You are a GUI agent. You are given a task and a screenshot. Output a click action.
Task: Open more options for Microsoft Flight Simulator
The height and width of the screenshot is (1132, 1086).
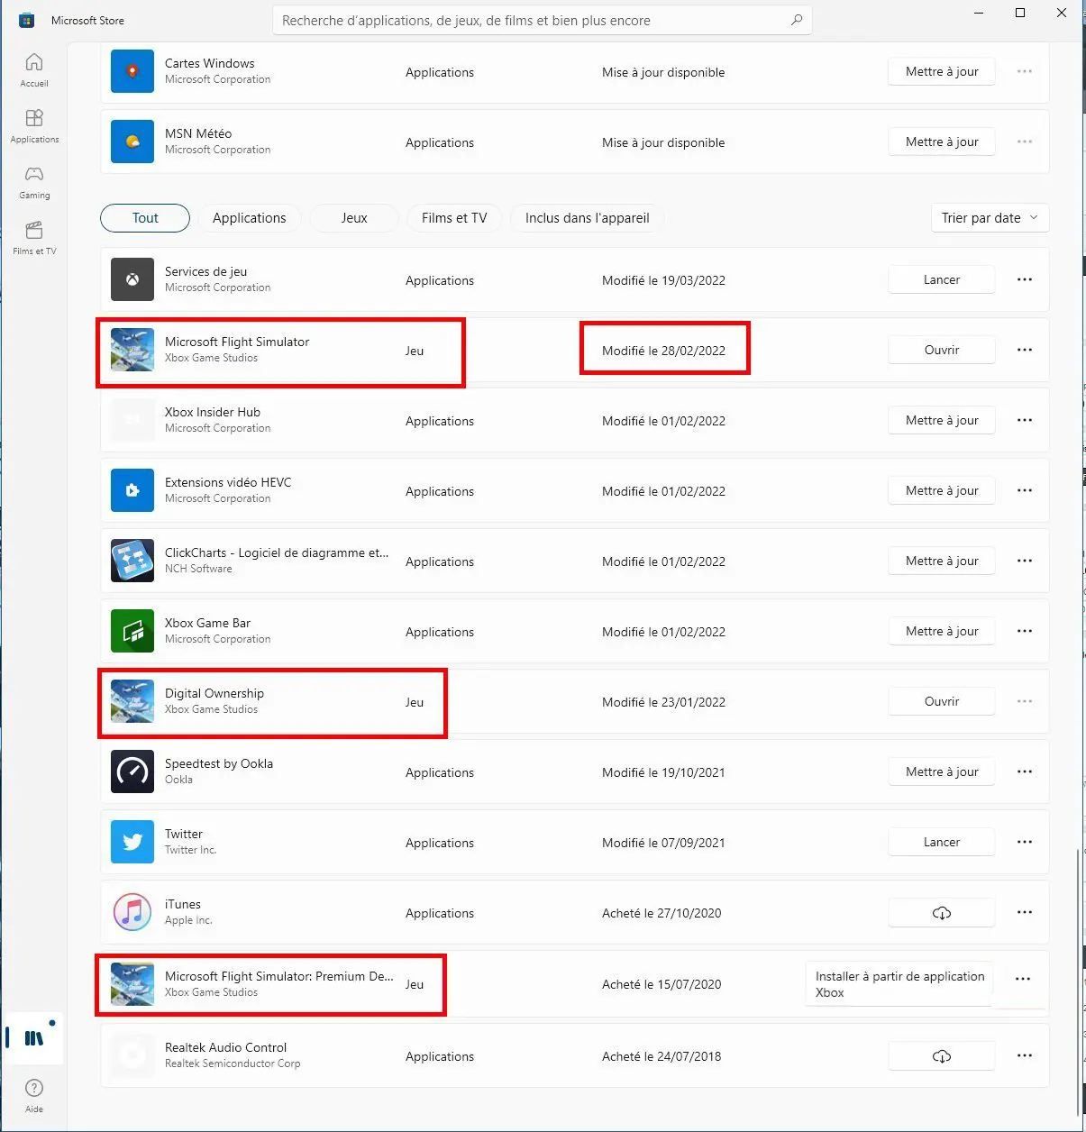point(1025,350)
